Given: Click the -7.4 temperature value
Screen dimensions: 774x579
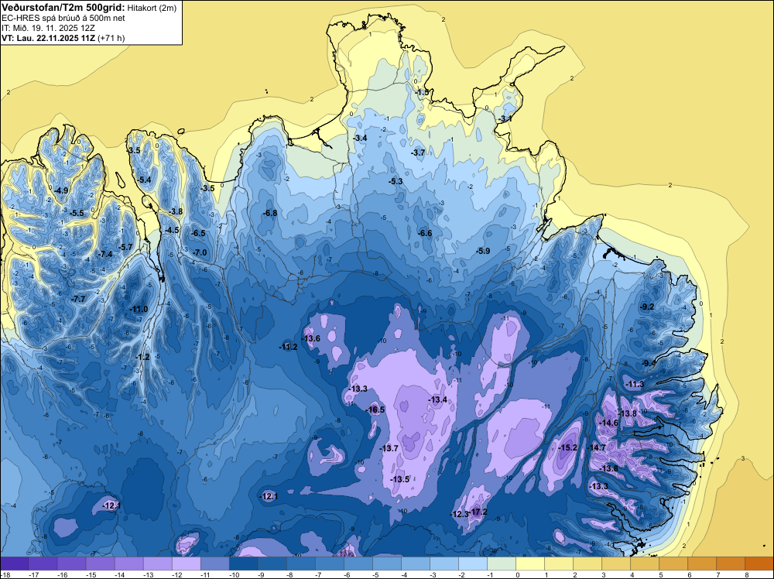Looking at the screenshot, I should tap(105, 254).
